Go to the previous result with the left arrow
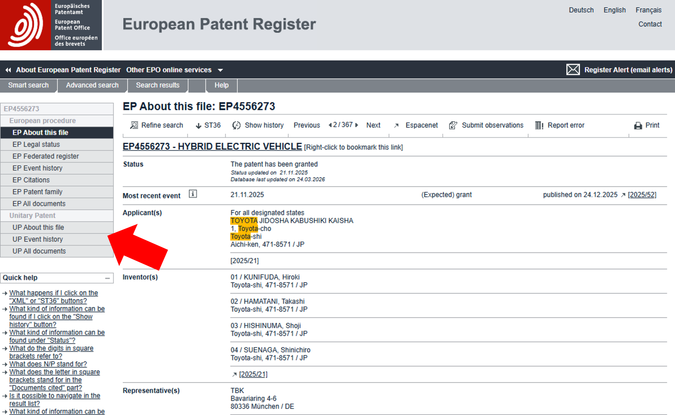 330,125
